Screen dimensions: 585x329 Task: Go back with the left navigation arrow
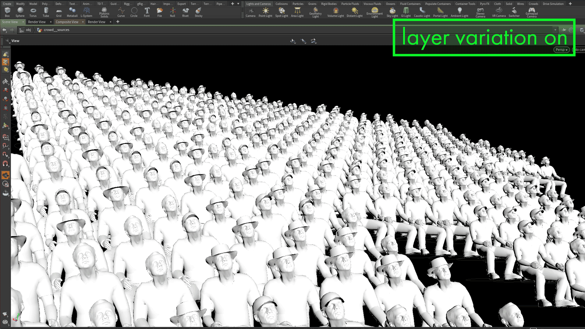4,30
